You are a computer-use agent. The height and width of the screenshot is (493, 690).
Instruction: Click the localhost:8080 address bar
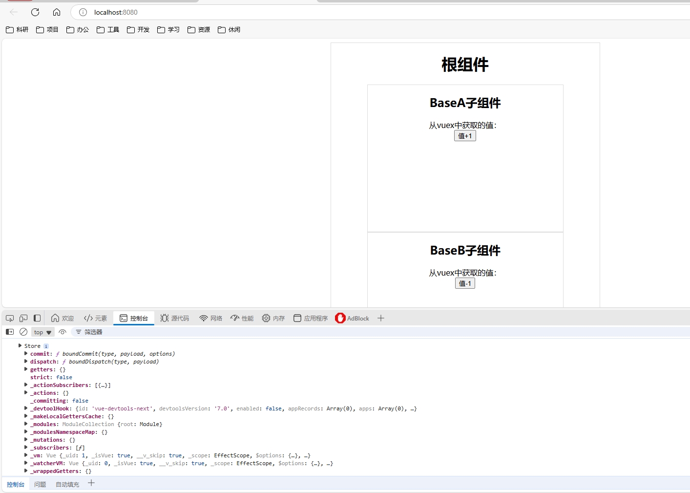(x=381, y=12)
